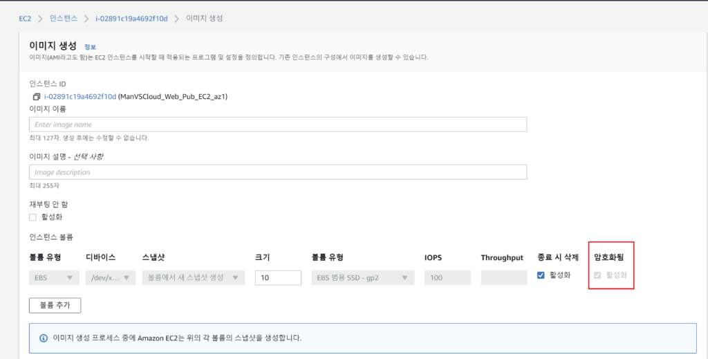
Task: Expand the 스냅샷 selection dropdown
Action: (193, 278)
